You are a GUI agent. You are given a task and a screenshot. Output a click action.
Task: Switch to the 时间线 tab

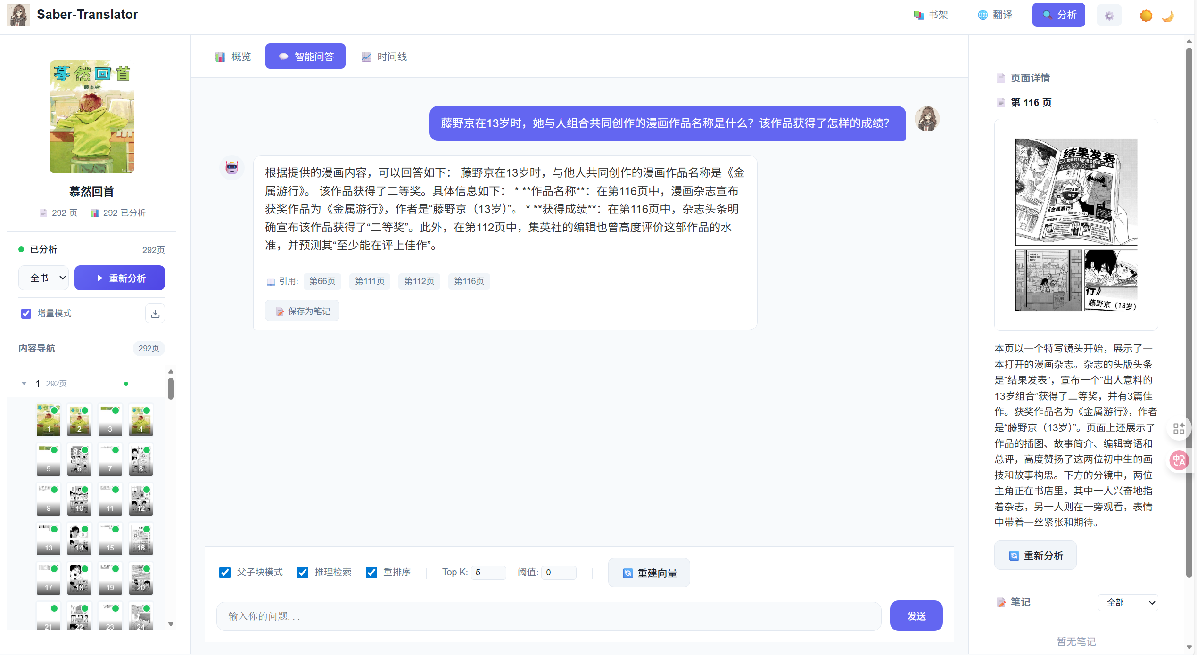384,56
